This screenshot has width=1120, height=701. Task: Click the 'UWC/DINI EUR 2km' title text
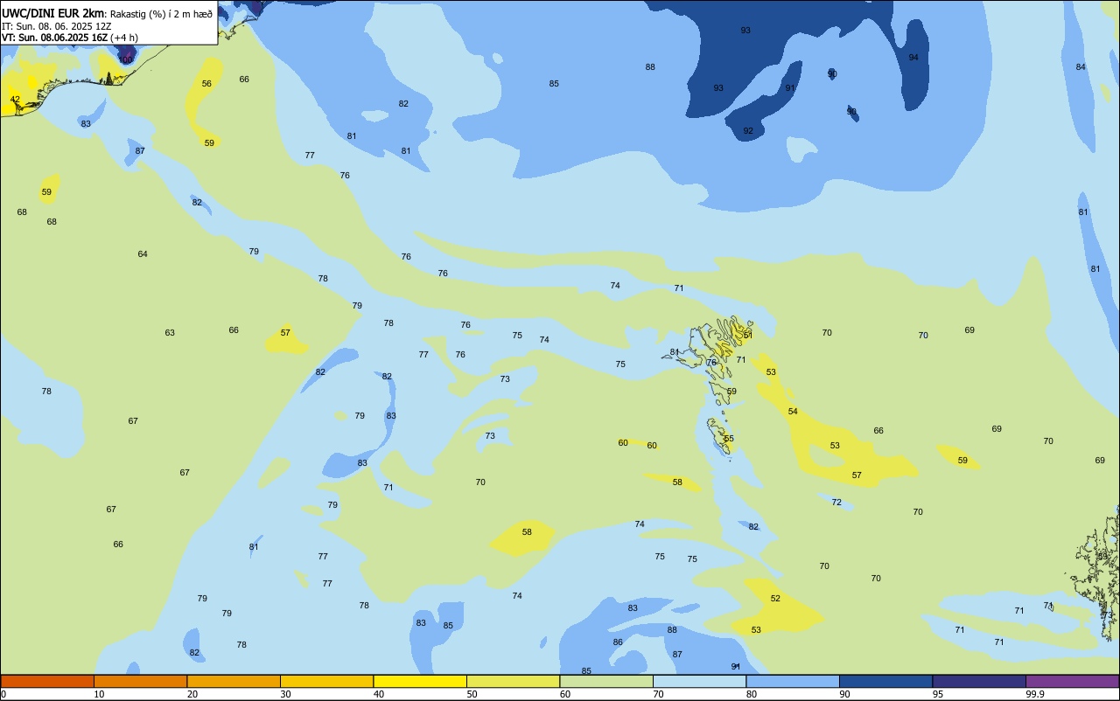53,13
